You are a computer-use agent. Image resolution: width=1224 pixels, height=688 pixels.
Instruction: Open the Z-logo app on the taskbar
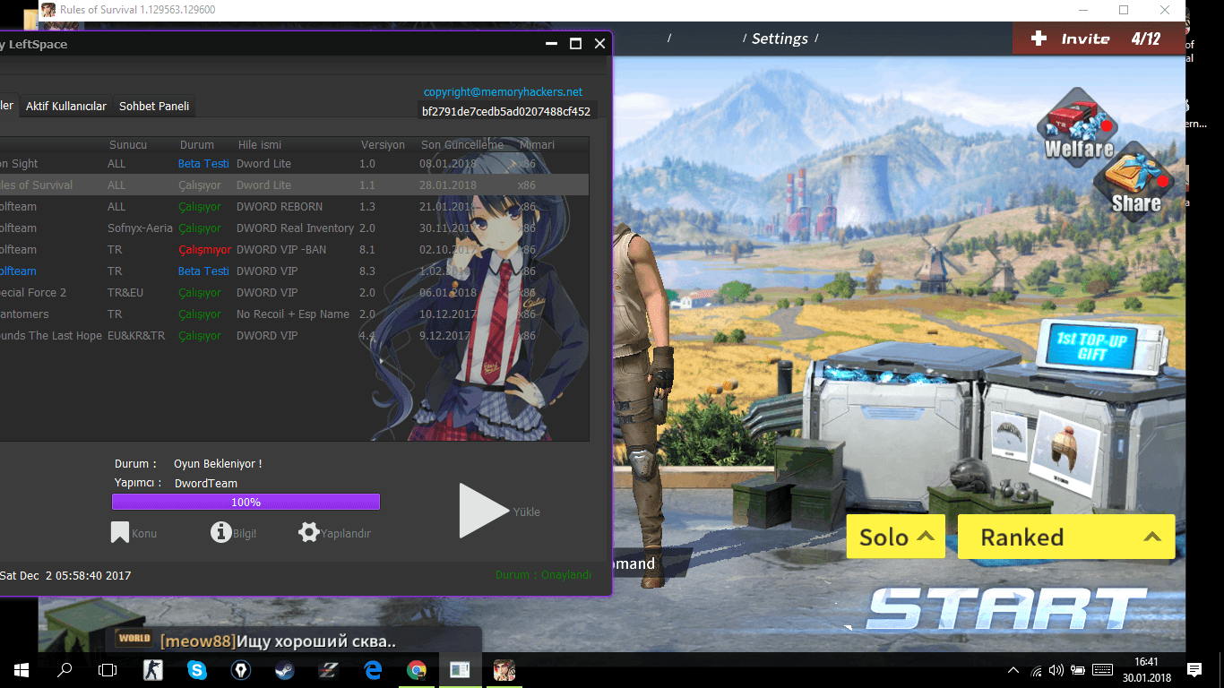coord(329,669)
